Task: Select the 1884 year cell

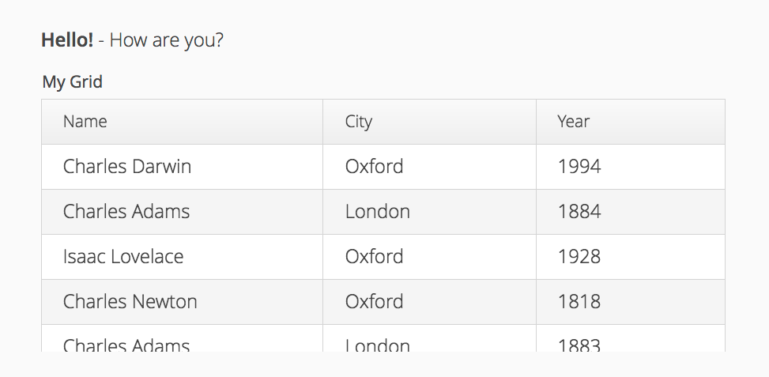Action: 631,212
